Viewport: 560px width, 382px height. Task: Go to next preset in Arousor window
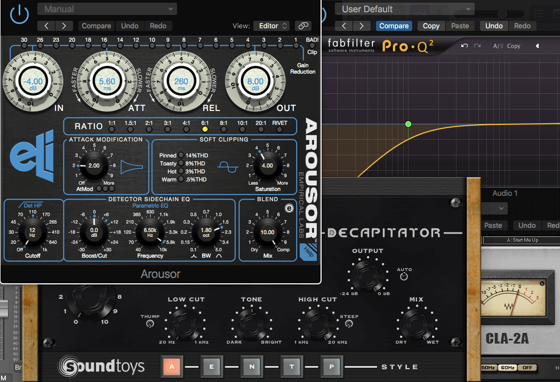coord(64,26)
